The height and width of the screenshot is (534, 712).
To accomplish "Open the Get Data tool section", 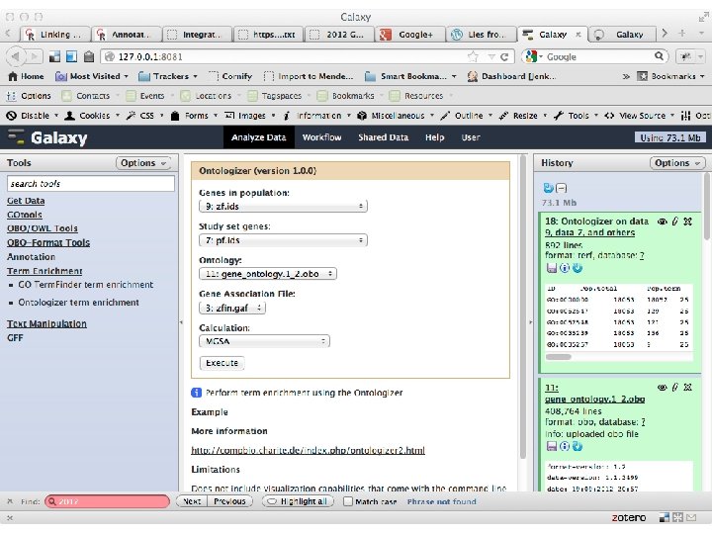I will coord(26,201).
